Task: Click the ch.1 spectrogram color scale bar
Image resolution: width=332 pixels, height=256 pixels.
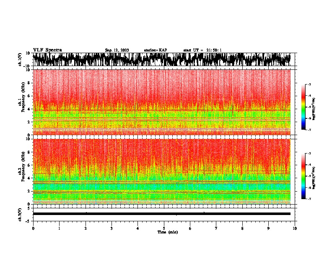Action: pyautogui.click(x=303, y=107)
